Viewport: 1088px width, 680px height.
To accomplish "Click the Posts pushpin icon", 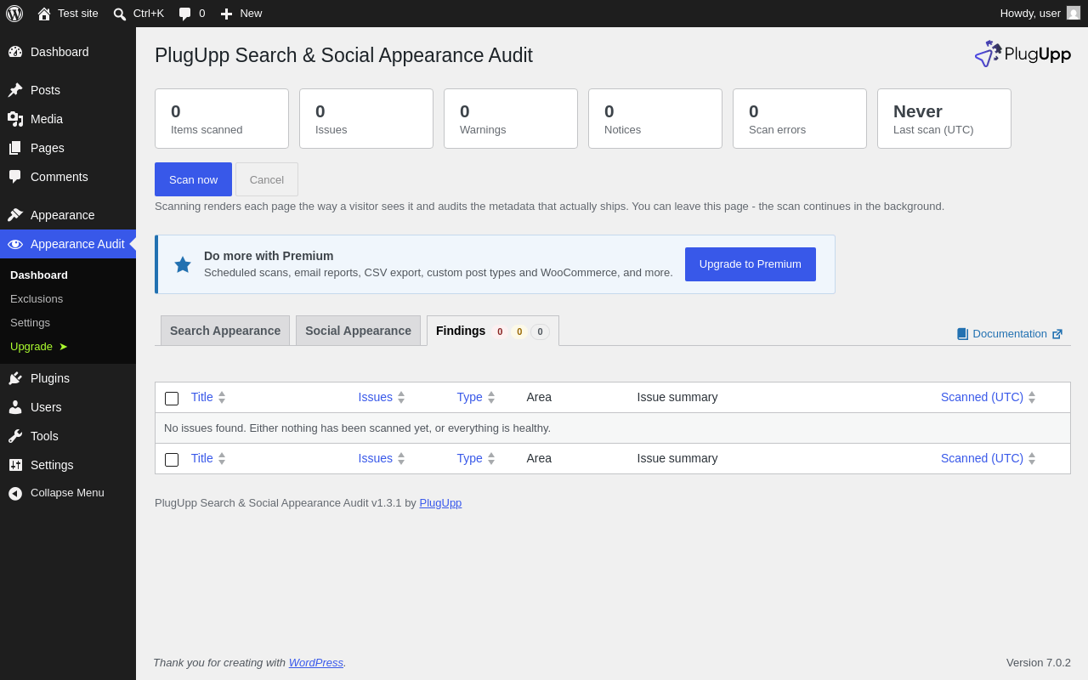I will (x=15, y=90).
